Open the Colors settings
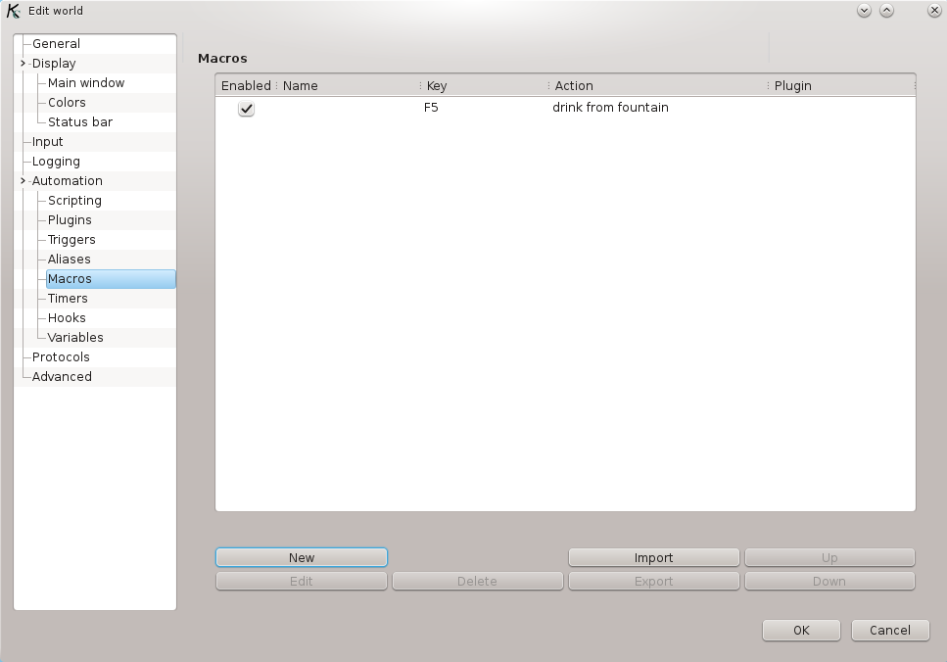The image size is (947, 662). pos(66,102)
